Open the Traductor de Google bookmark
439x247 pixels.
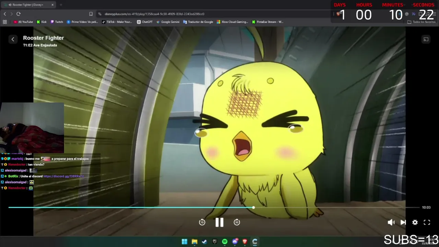click(198, 22)
